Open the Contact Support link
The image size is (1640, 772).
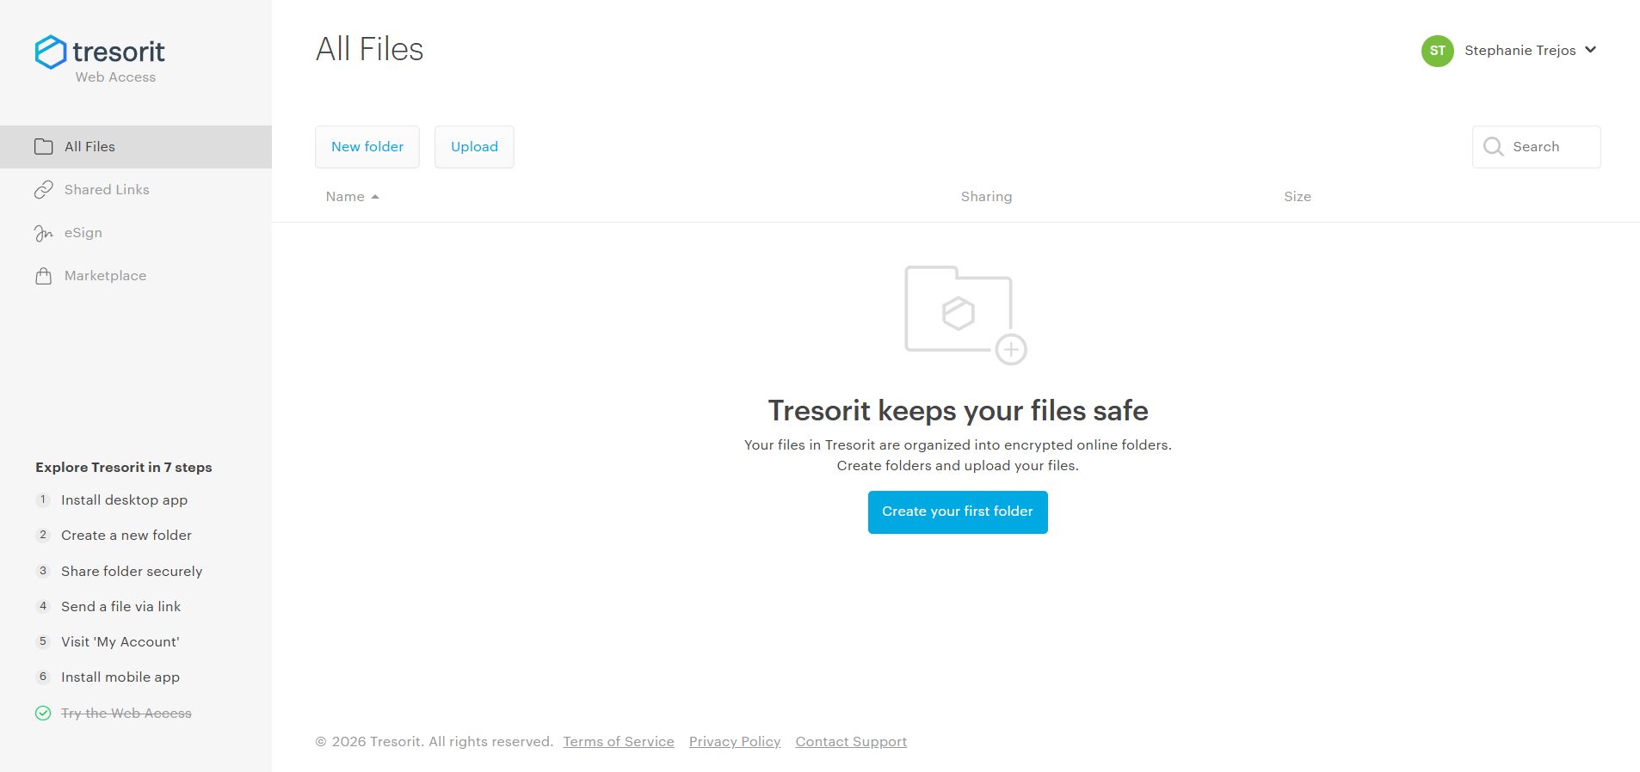pyautogui.click(x=851, y=742)
